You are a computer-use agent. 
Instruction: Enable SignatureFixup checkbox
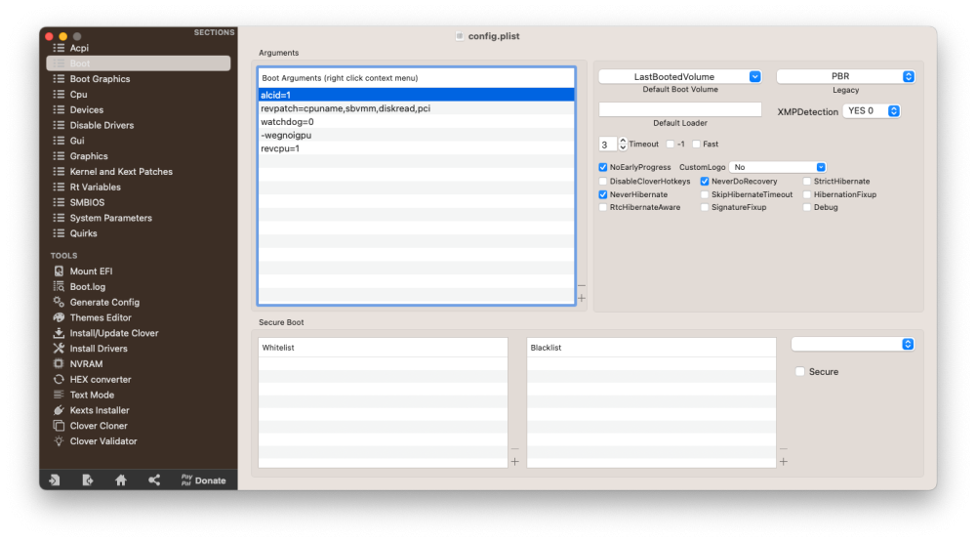[x=705, y=207]
